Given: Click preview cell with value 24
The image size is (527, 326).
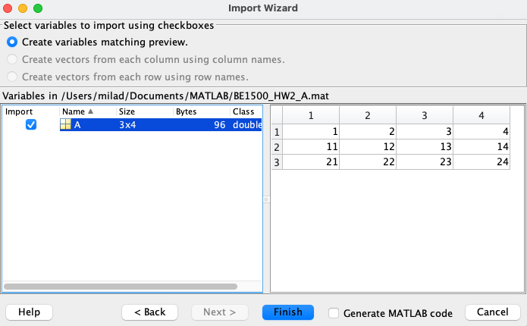Looking at the screenshot, I should [x=482, y=162].
